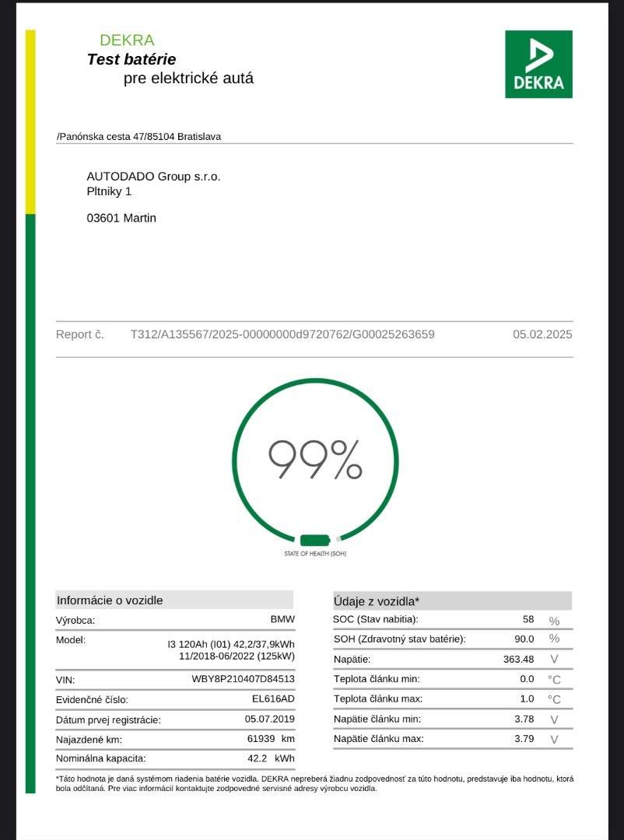Select the postal line "03601 Martin"
Image resolution: width=624 pixels, height=840 pixels.
121,218
